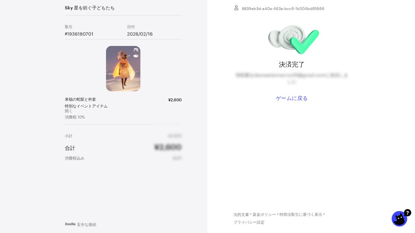415x233 pixels.
Task: Open the item character thumbnail image
Action: 123,69
